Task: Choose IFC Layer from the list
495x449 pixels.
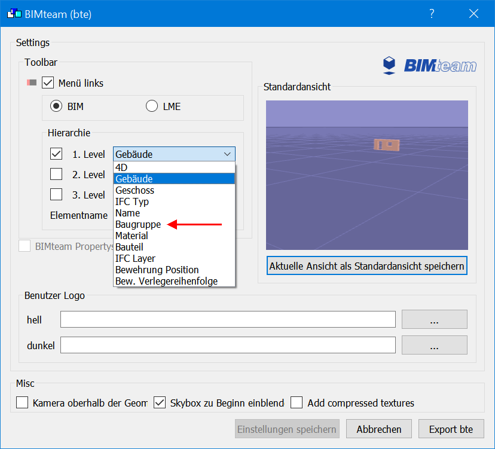Action: 174,258
